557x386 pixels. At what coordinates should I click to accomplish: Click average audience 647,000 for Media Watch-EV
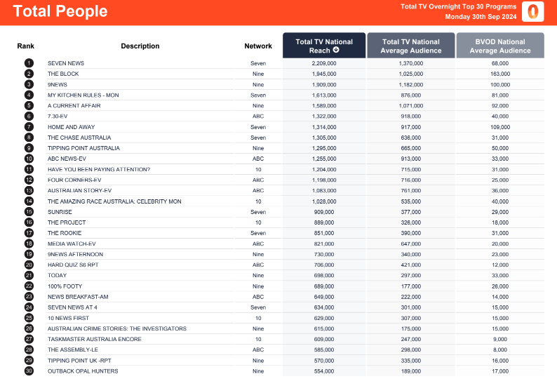(411, 244)
